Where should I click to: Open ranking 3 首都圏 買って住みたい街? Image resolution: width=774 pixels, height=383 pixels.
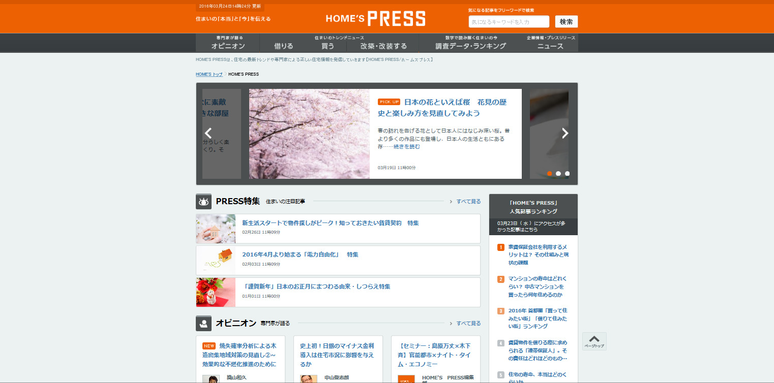pos(538,318)
